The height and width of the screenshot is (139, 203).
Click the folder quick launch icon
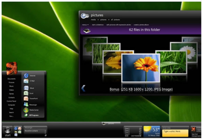(16, 132)
